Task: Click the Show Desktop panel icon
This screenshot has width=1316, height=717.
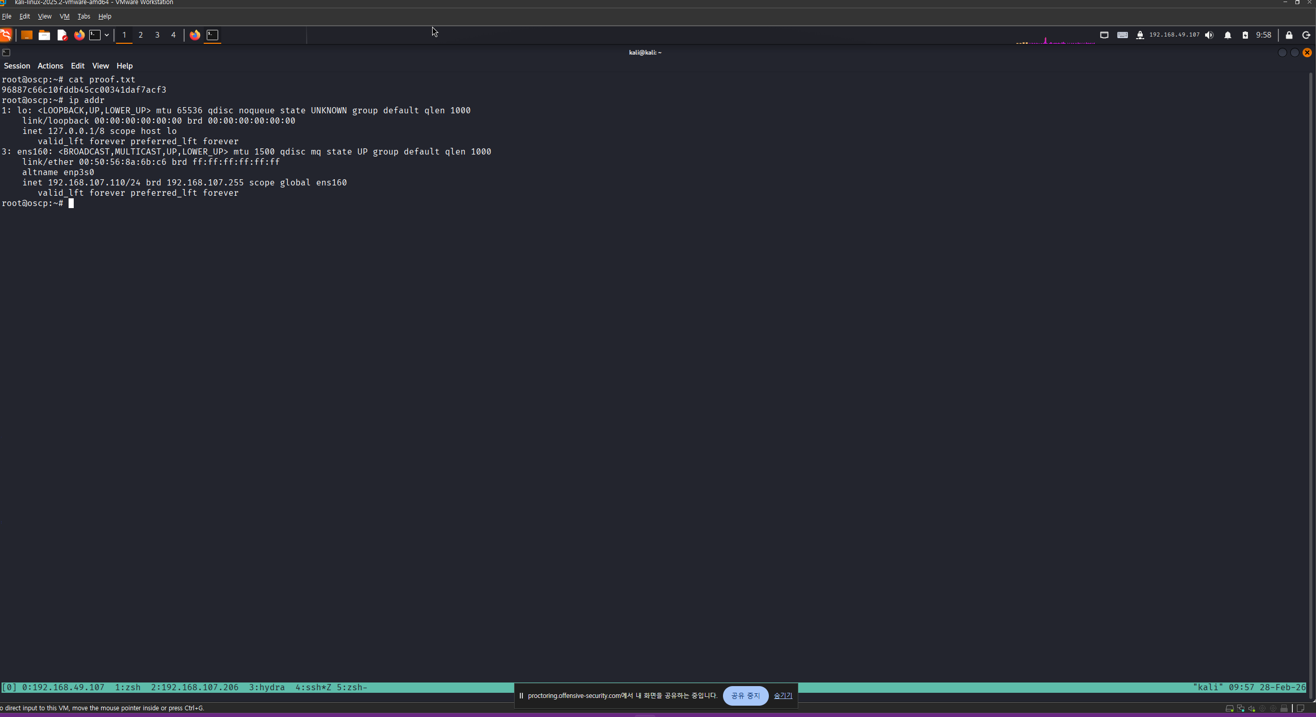Action: pos(27,35)
